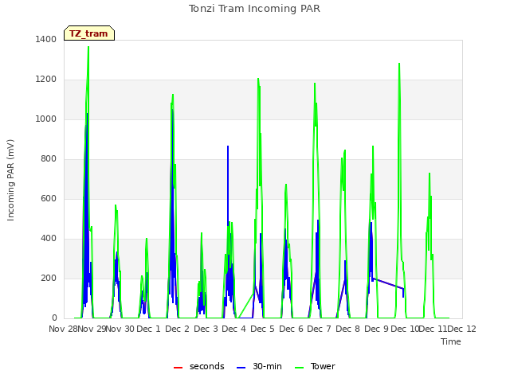Click the x-axis tick 'Dec 1'
510x382 pixels.
[149, 329]
